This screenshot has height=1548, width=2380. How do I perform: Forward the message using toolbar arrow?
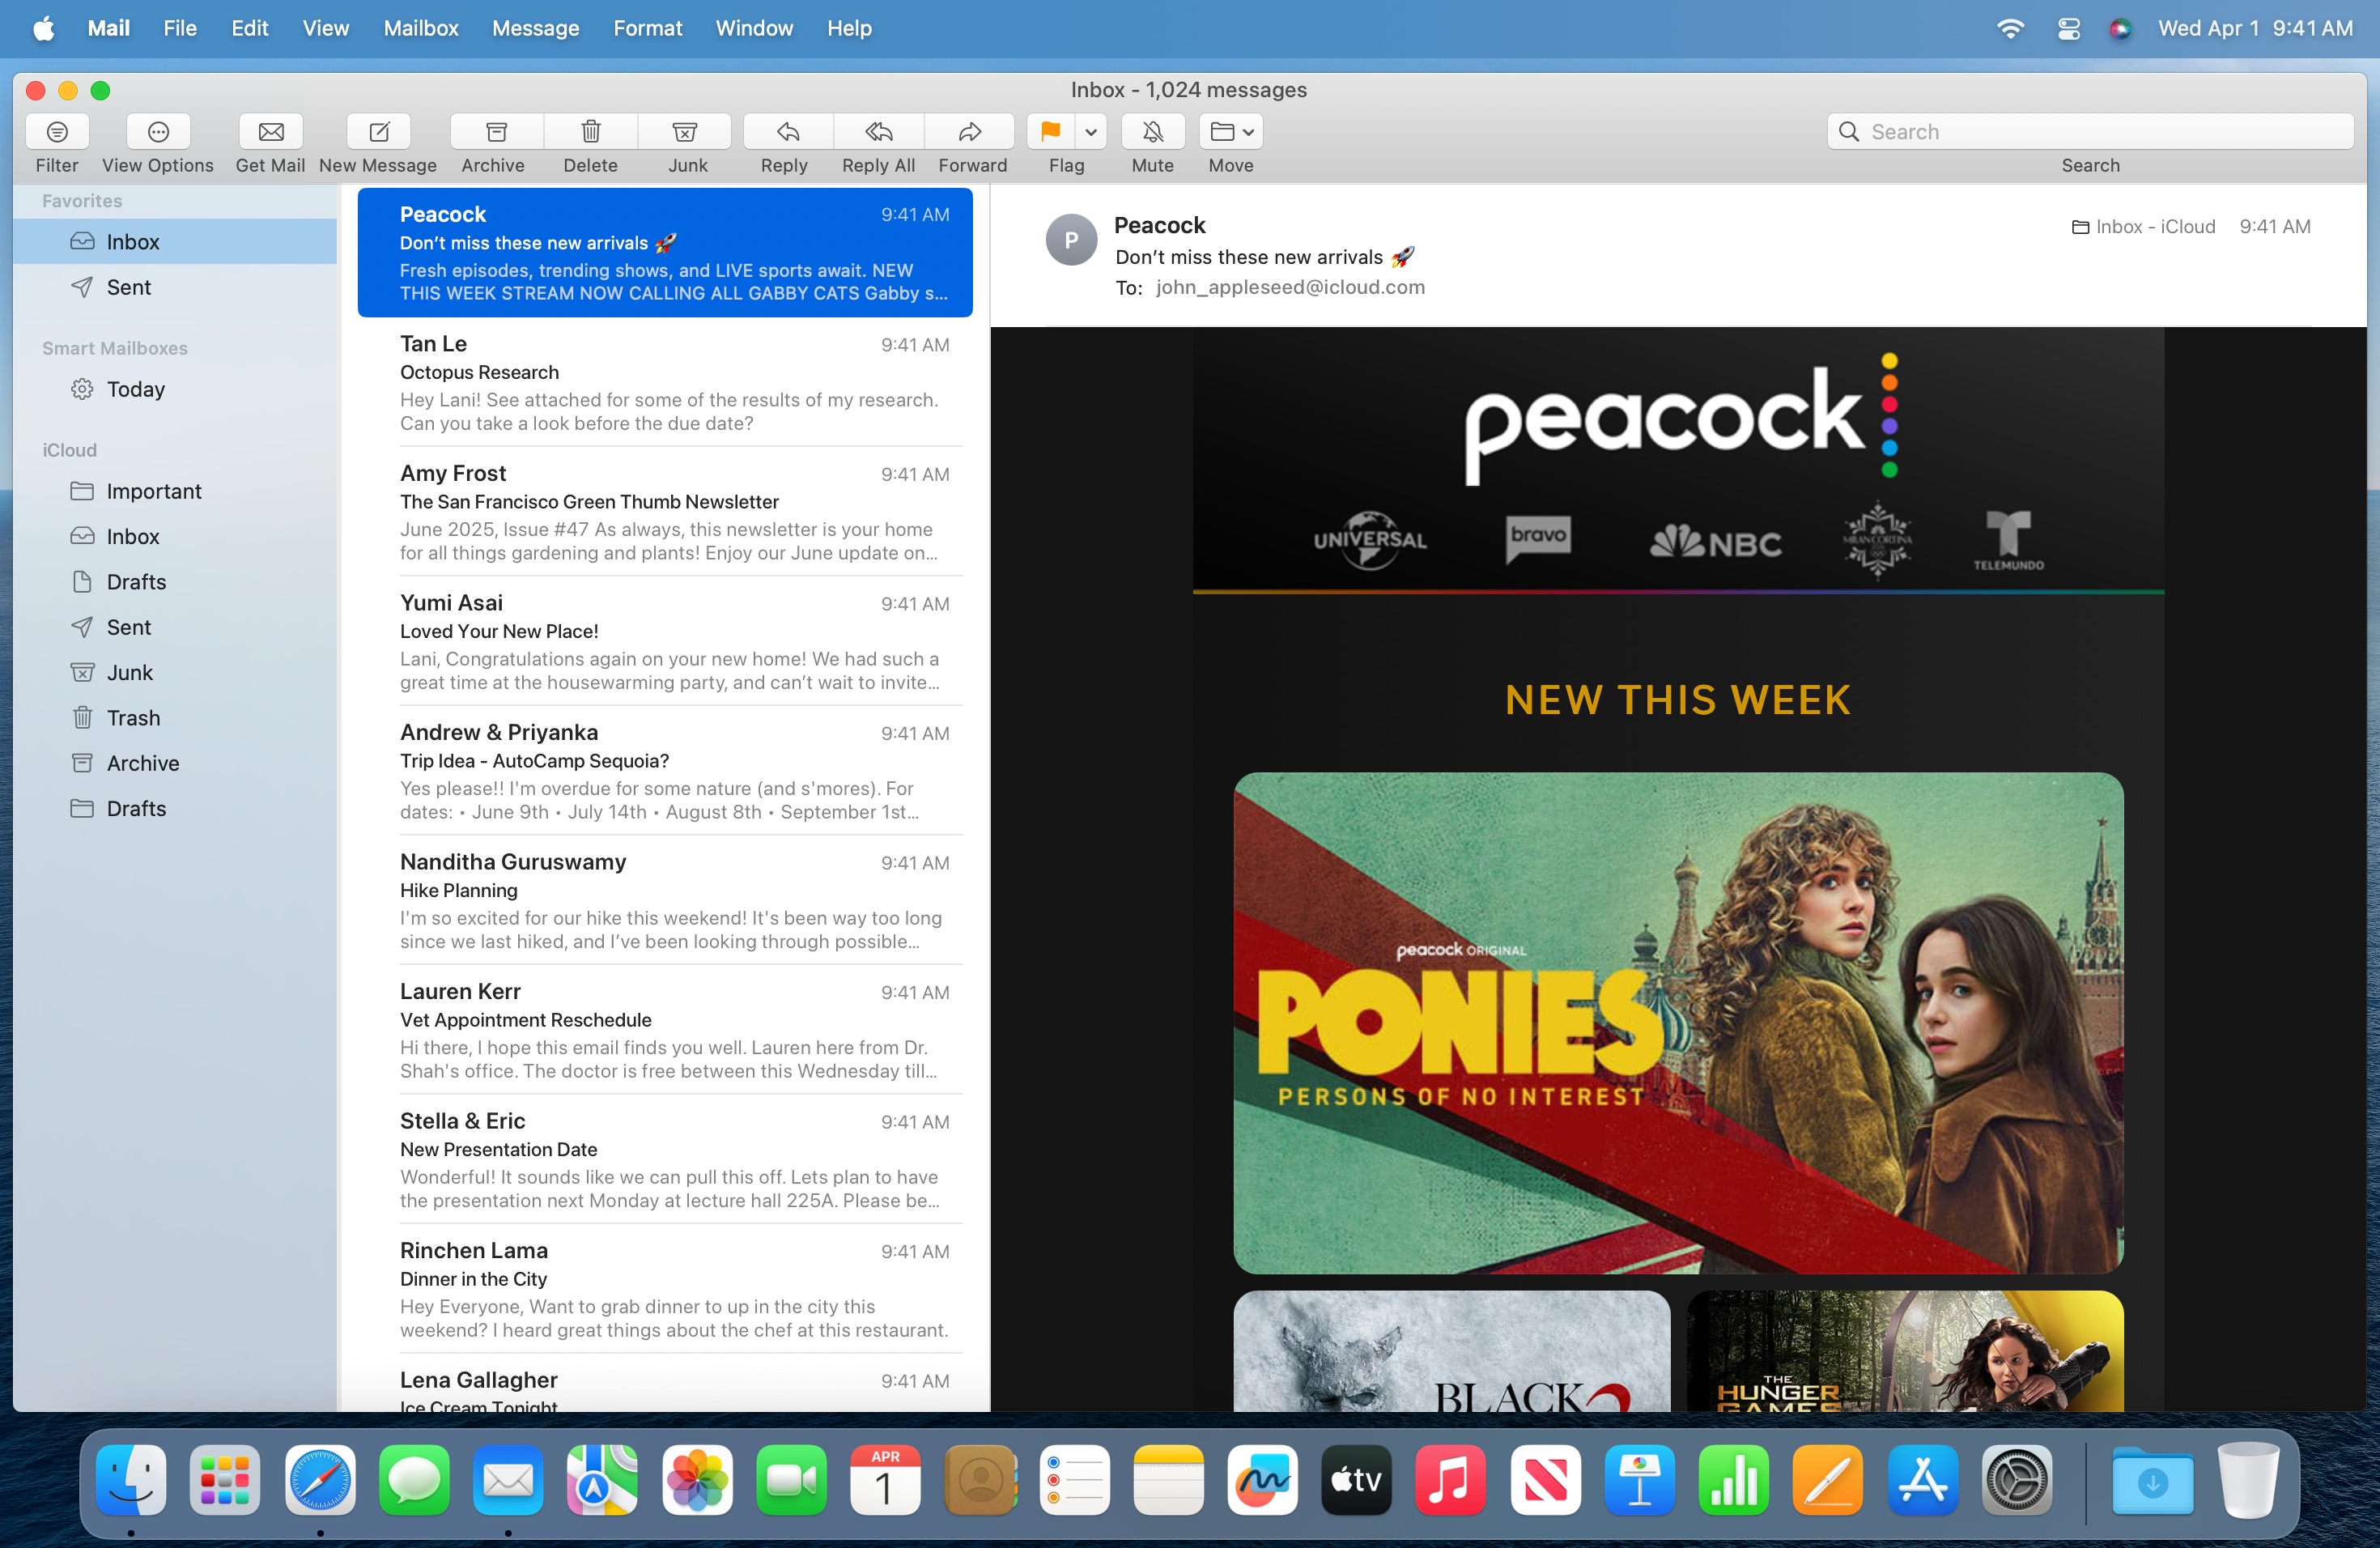click(x=970, y=132)
